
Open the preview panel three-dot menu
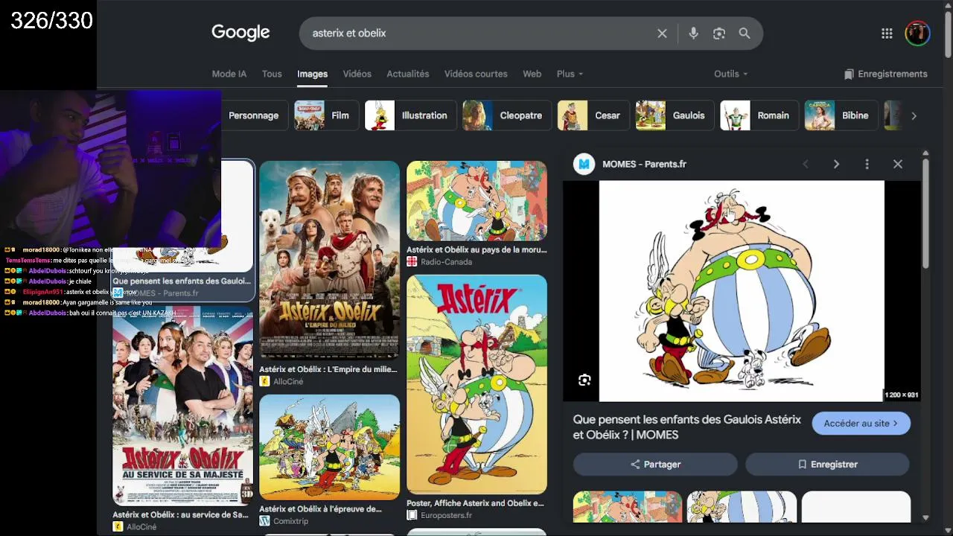point(867,164)
